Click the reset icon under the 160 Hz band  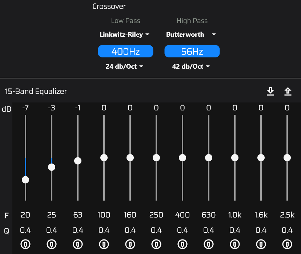coord(130,244)
